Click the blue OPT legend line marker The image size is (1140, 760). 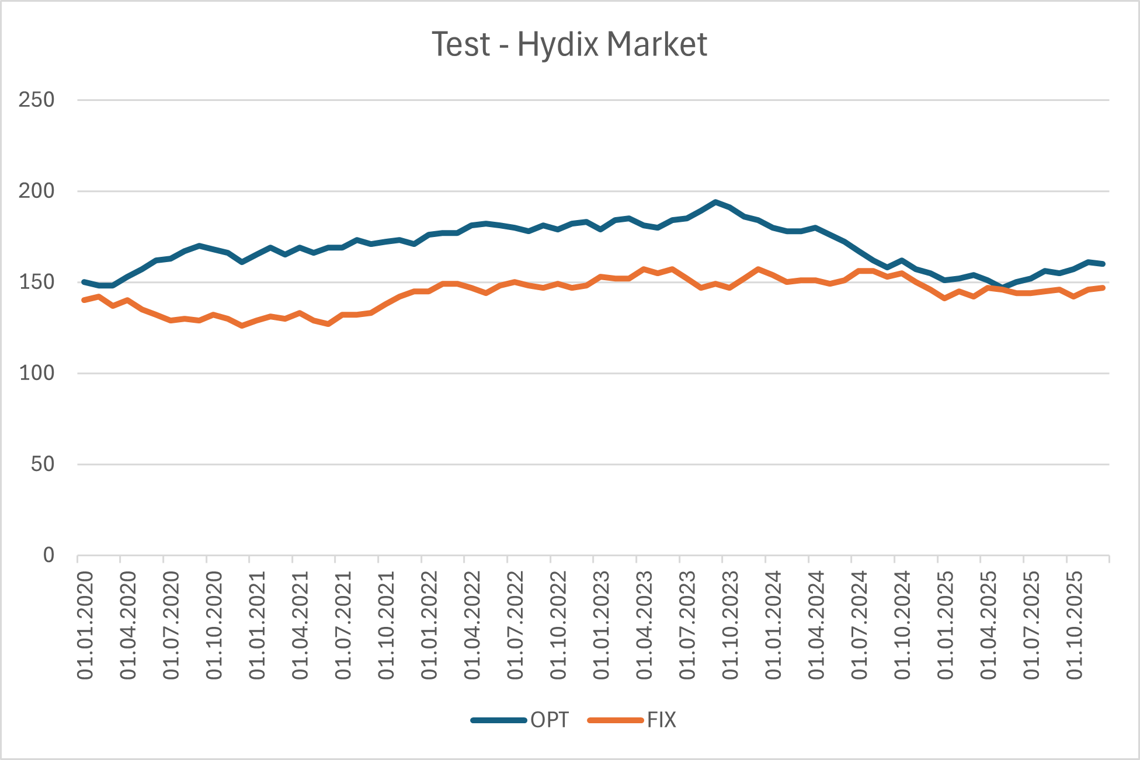[499, 720]
